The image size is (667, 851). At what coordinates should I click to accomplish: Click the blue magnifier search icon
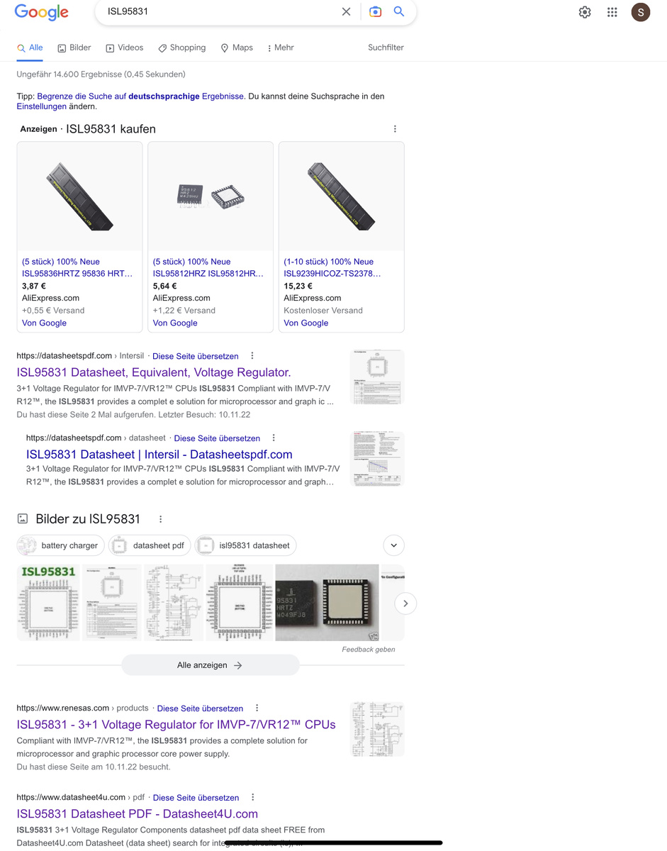point(399,11)
